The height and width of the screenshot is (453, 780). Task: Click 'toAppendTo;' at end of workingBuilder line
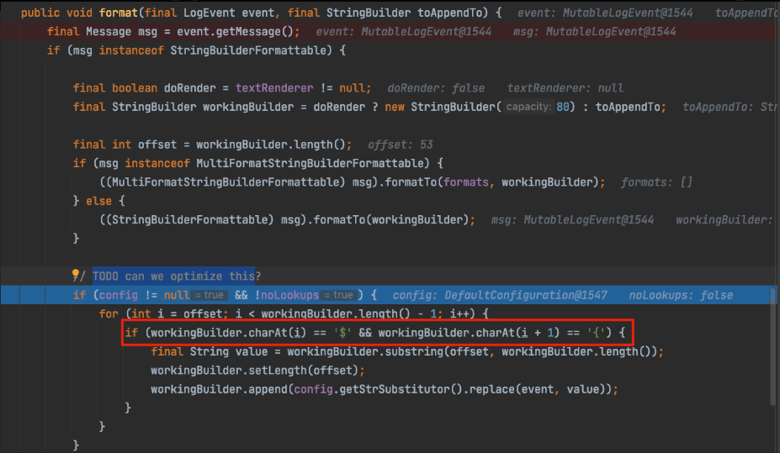point(631,108)
